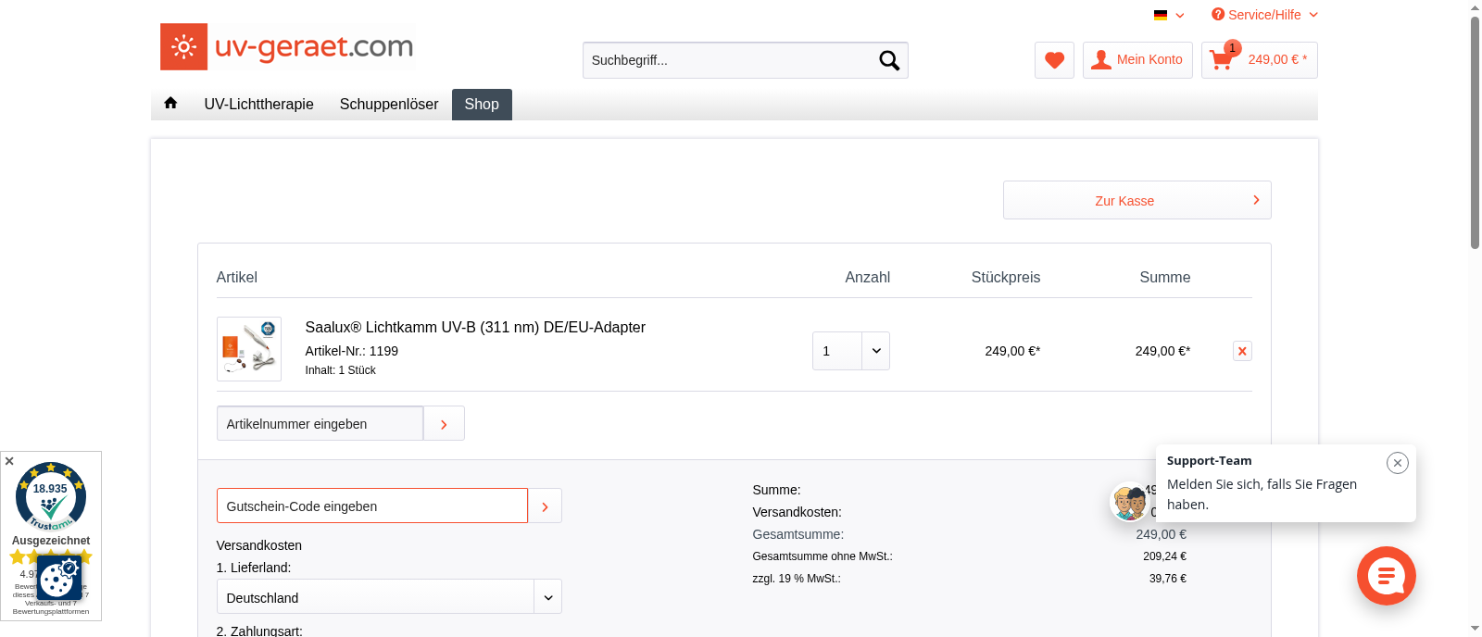Remove Saalux Lichtkamm item with red X
This screenshot has height=637, width=1482.
pos(1242,351)
